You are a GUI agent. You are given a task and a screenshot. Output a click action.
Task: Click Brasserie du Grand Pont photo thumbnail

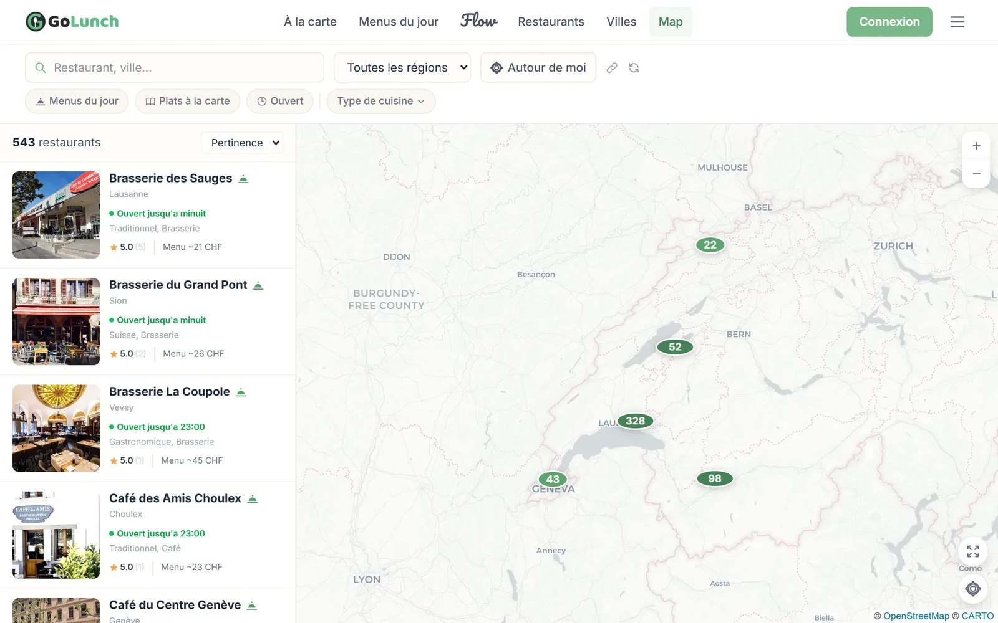[x=56, y=321]
